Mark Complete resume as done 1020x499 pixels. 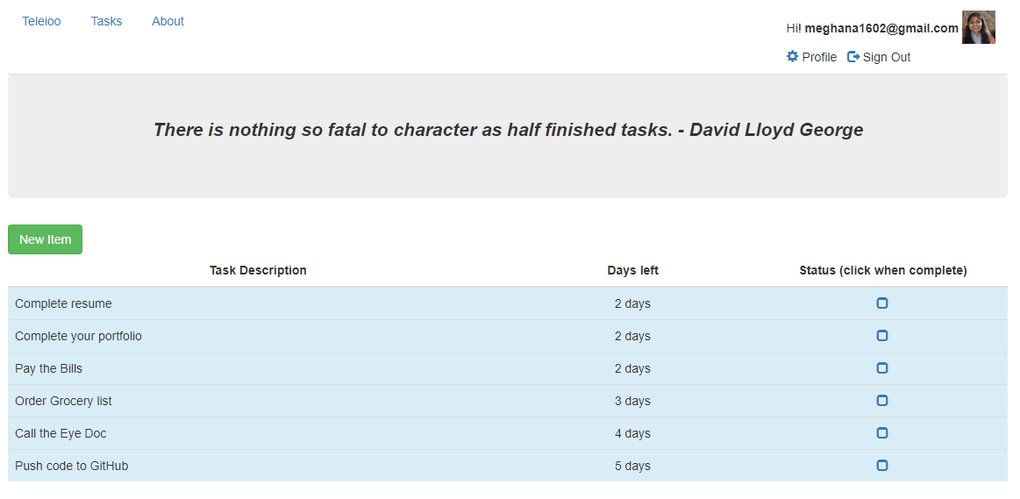(x=882, y=303)
